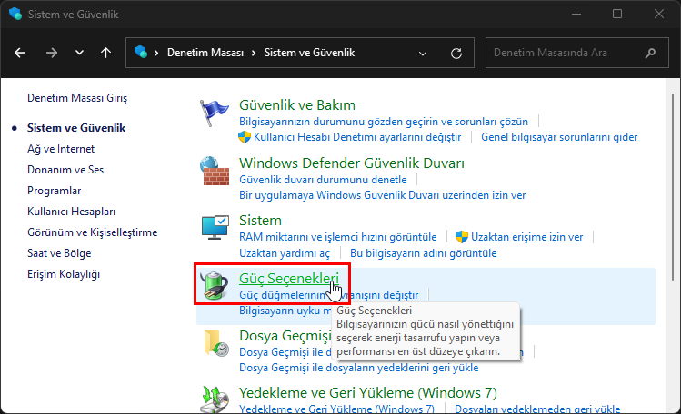Open Dosya Geçmişi heading

[x=285, y=336]
